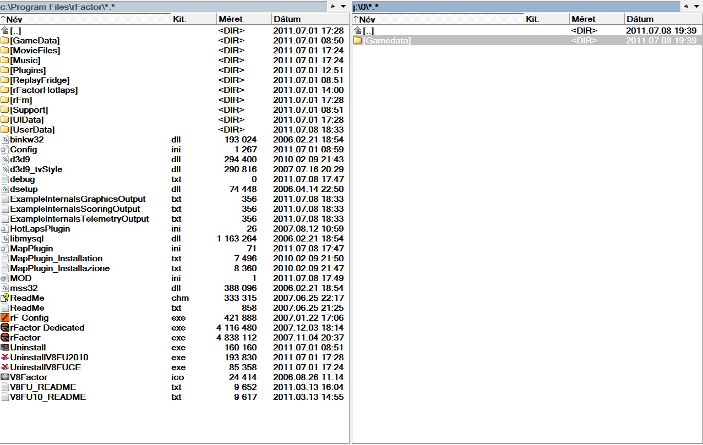Select the libmysql dll file icon
This screenshot has width=703, height=445.
5,239
